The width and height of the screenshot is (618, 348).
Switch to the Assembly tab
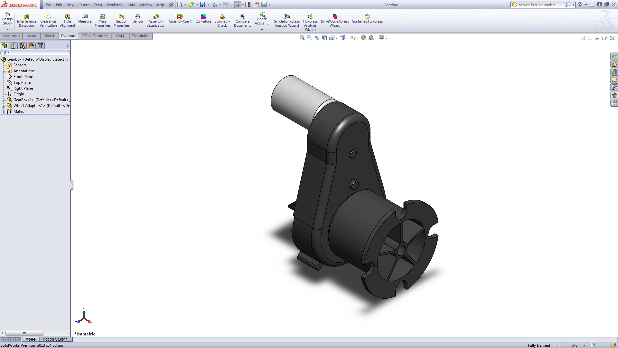11,36
